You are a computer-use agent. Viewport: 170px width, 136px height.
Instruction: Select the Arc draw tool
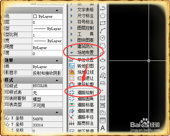[x=103, y=31]
